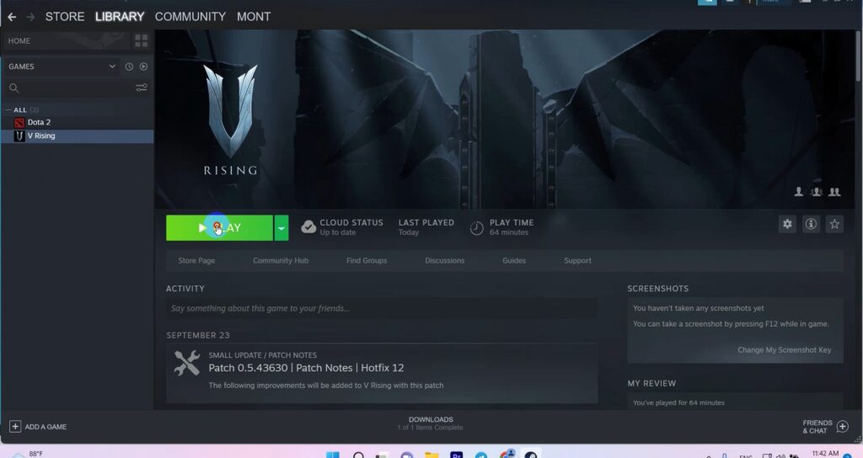
Task: Launch V Rising with PLAY button
Action: point(220,227)
